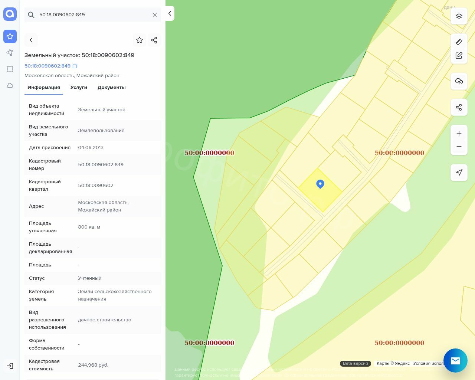Switch to the Услуги tab

(79, 88)
